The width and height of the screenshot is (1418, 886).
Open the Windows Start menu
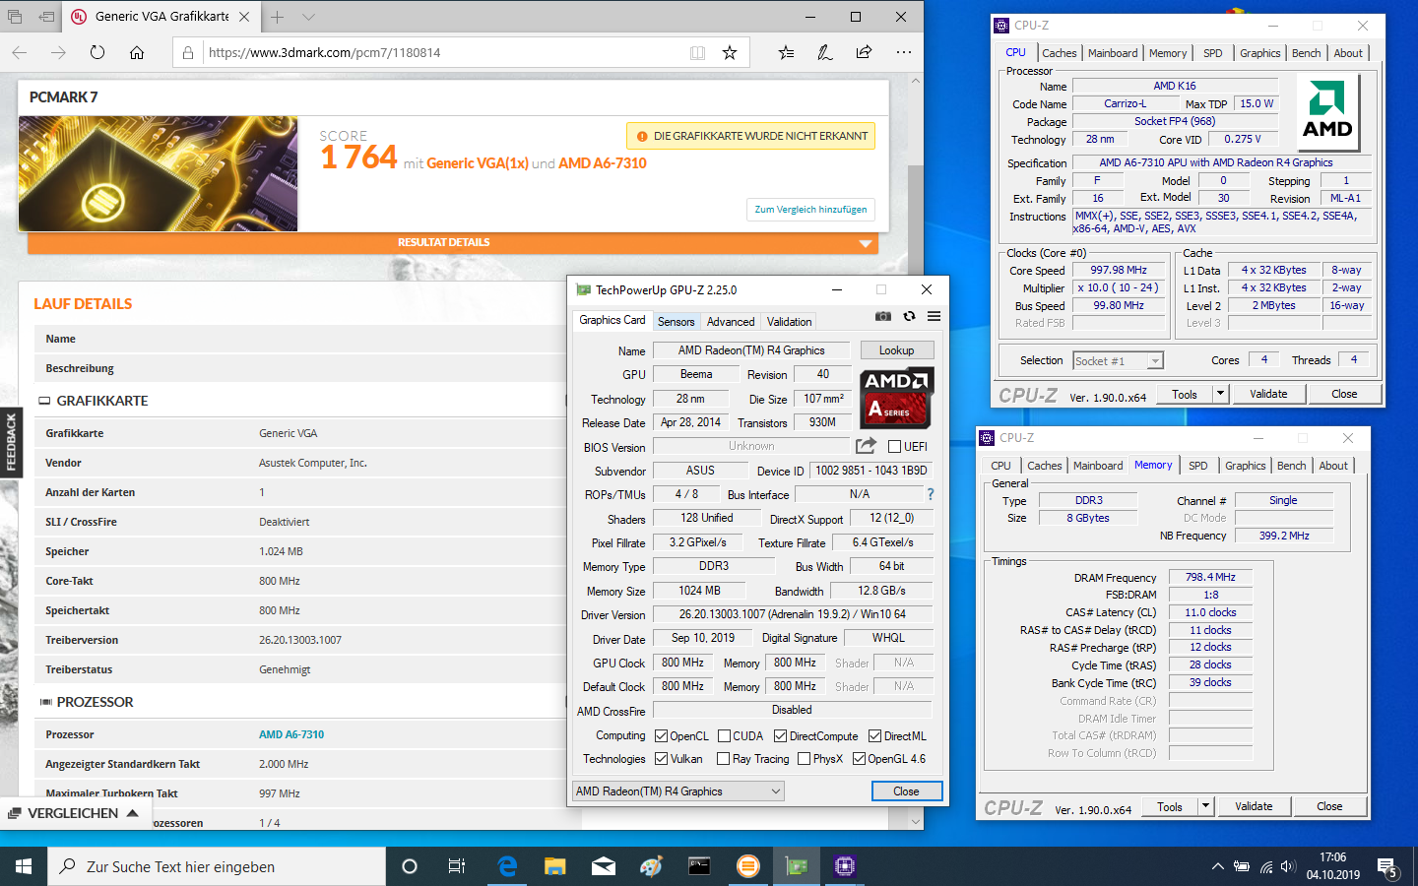tap(24, 866)
